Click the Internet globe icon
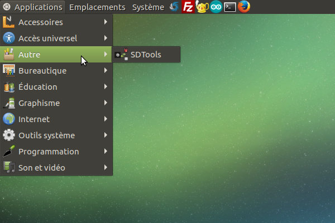Viewport: 335px width, 223px height. click(9, 119)
